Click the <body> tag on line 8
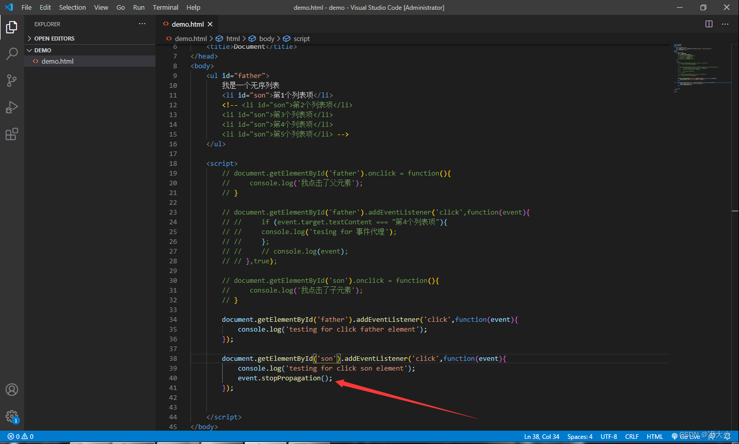 [202, 66]
